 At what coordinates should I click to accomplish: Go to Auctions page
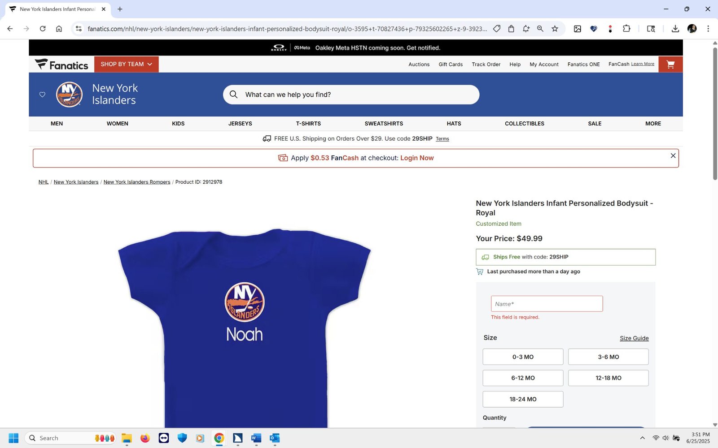point(419,65)
